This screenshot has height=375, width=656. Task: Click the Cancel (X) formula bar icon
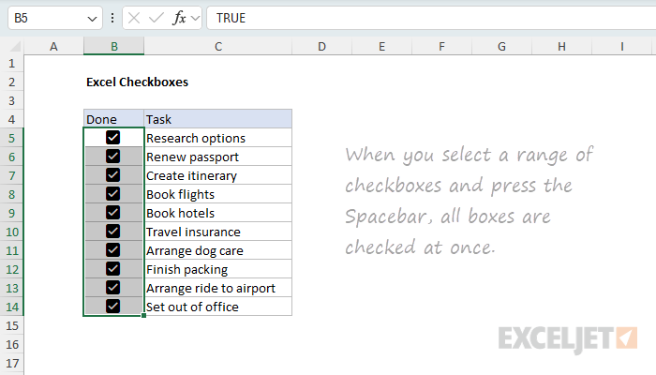(x=134, y=18)
